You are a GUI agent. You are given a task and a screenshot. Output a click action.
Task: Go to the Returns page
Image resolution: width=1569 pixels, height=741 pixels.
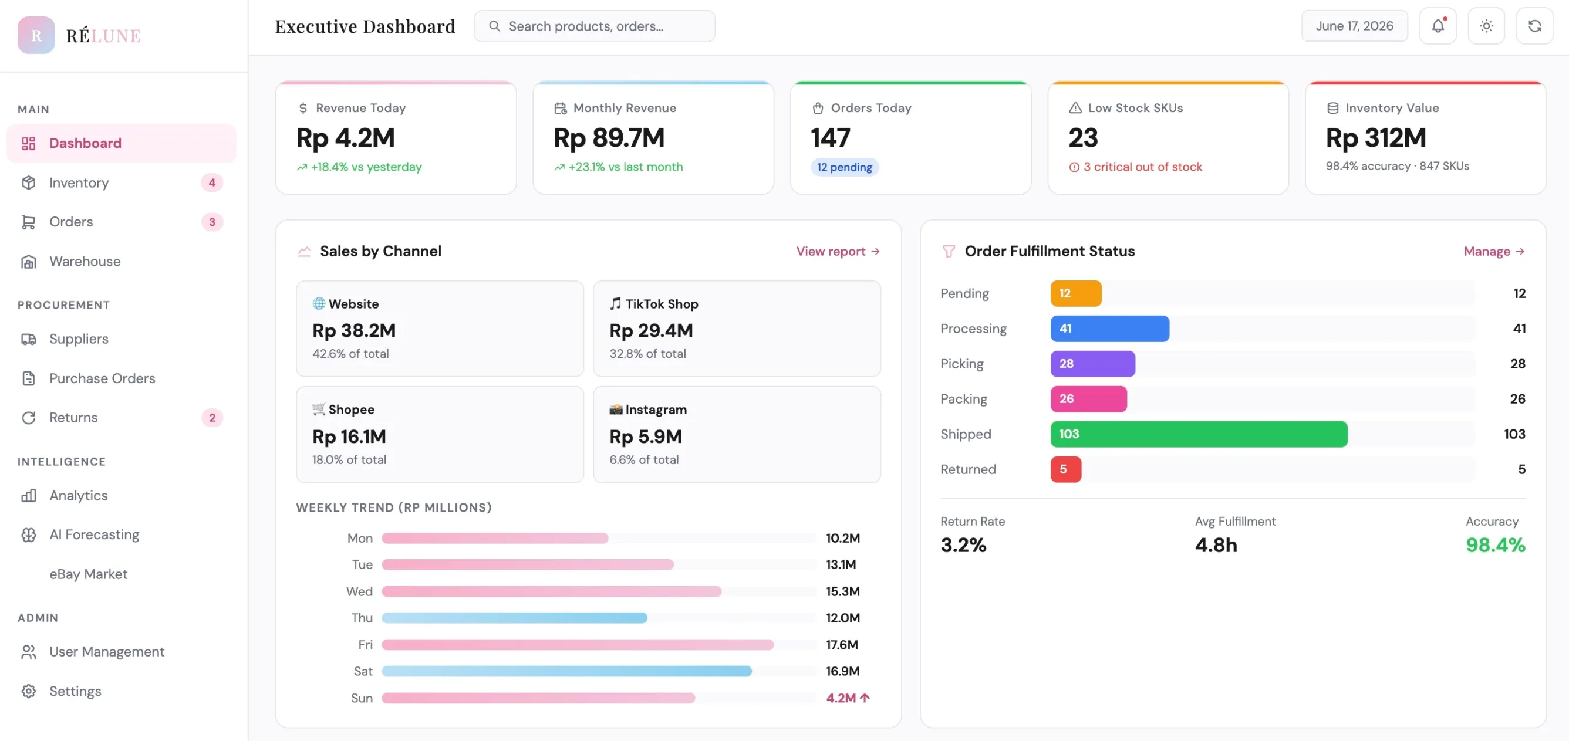coord(121,418)
